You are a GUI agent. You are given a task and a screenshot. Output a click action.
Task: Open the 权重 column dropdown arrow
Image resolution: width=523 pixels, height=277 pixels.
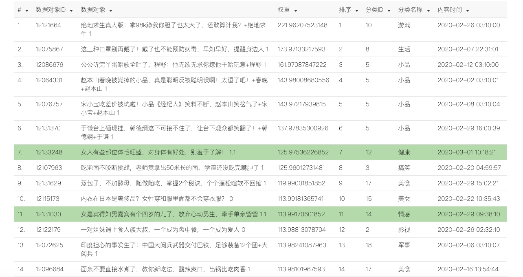click(x=296, y=11)
